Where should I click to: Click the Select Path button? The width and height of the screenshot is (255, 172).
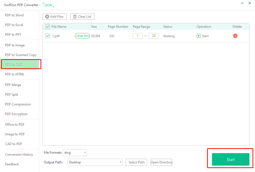(x=136, y=162)
